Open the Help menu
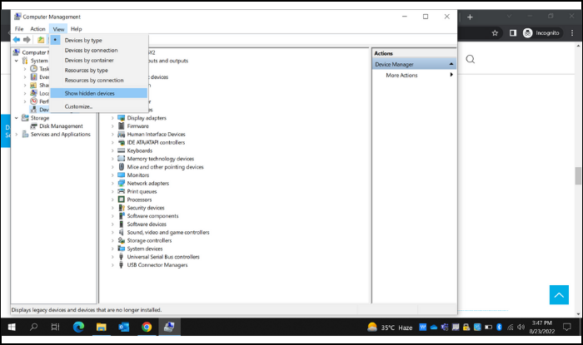This screenshot has height=345, width=583. point(77,29)
